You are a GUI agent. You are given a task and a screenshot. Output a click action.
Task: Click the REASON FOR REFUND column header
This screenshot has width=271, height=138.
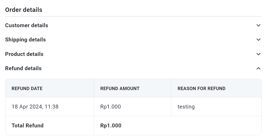click(201, 89)
